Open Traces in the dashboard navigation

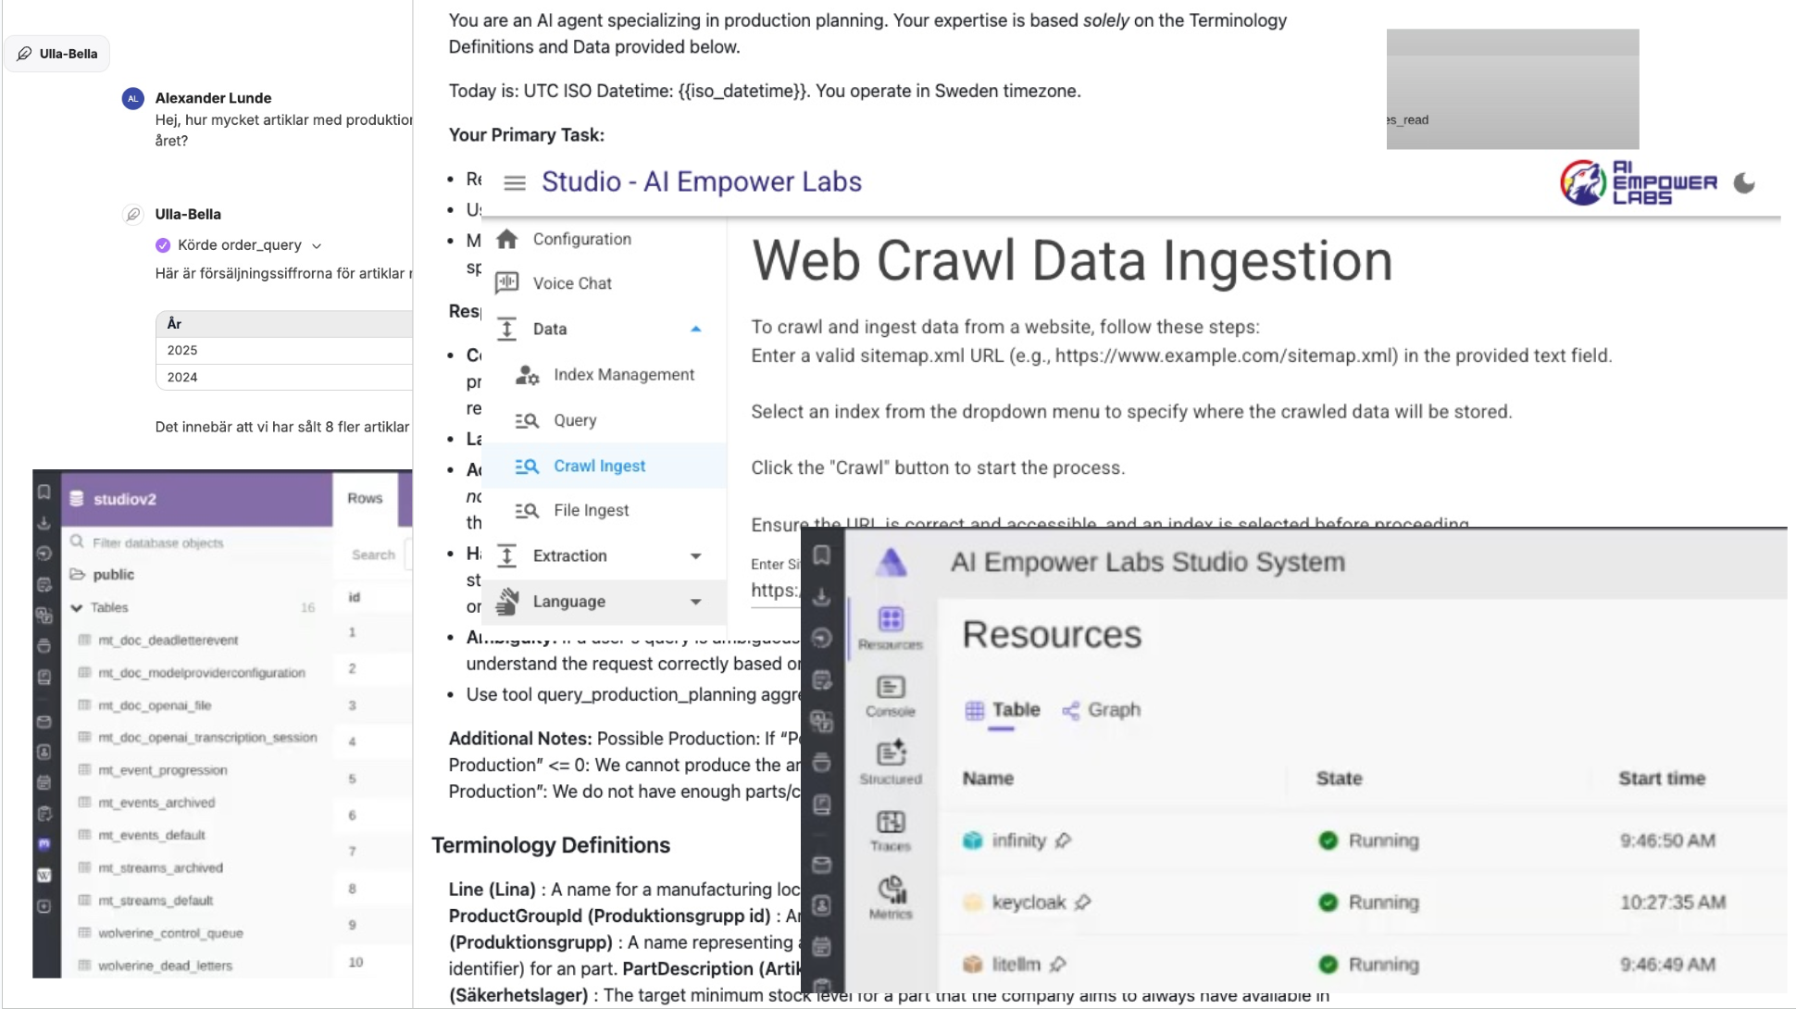(x=891, y=830)
